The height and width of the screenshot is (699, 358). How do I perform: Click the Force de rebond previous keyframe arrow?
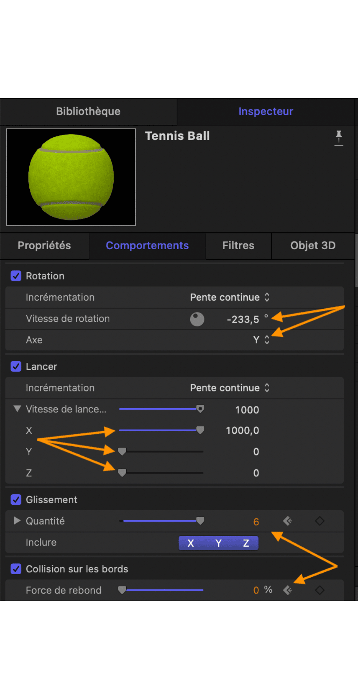pyautogui.click(x=288, y=590)
